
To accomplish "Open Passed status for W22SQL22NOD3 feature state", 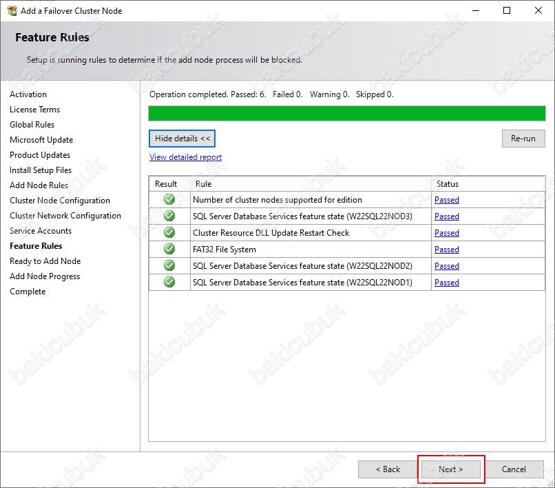I will 447,216.
